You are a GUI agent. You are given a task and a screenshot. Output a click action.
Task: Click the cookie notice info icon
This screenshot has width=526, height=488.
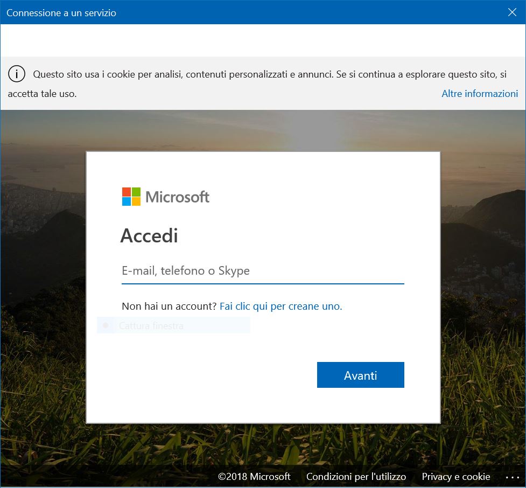[x=17, y=74]
